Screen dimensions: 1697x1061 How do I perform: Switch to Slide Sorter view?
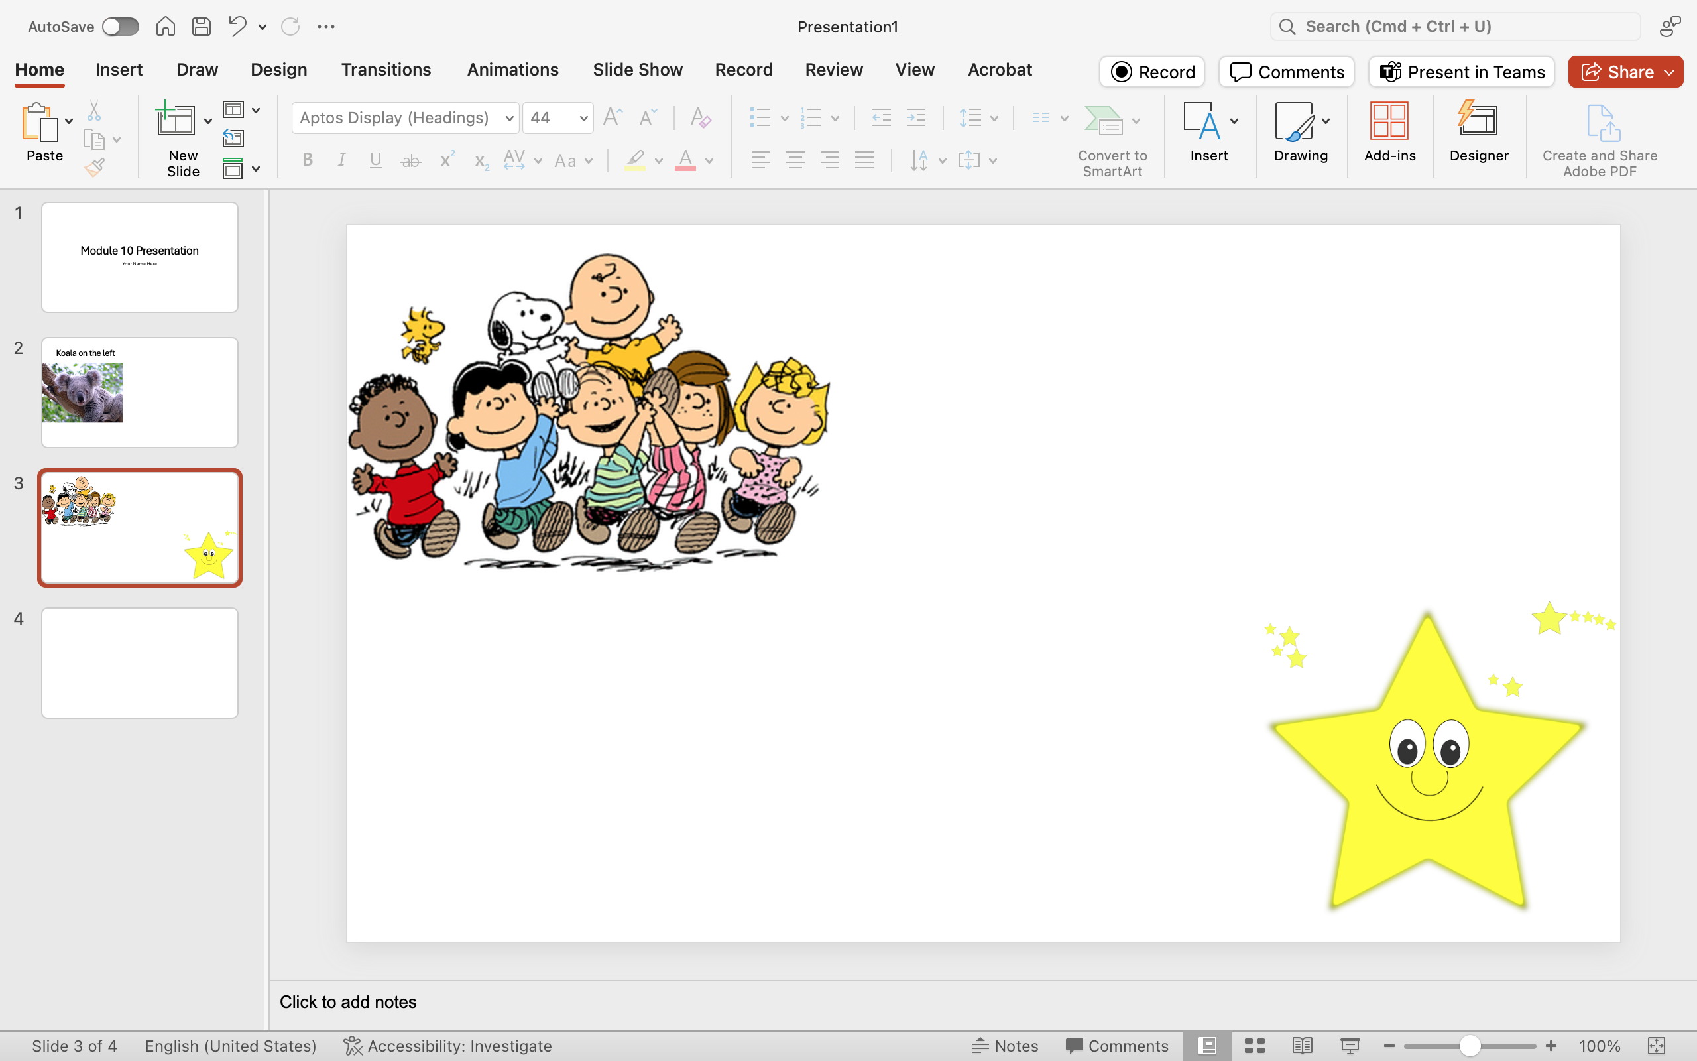[1254, 1046]
